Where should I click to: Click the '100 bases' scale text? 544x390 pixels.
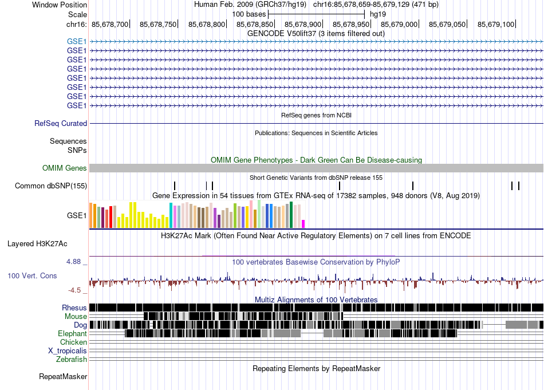point(249,14)
